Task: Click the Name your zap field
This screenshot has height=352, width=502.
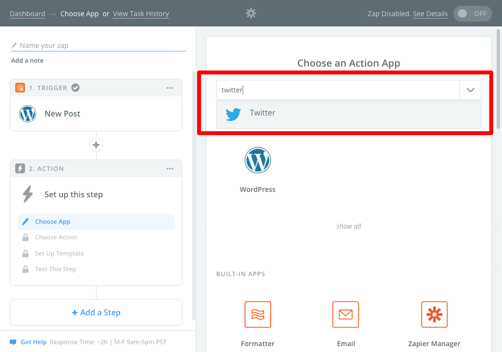Action: coord(98,46)
